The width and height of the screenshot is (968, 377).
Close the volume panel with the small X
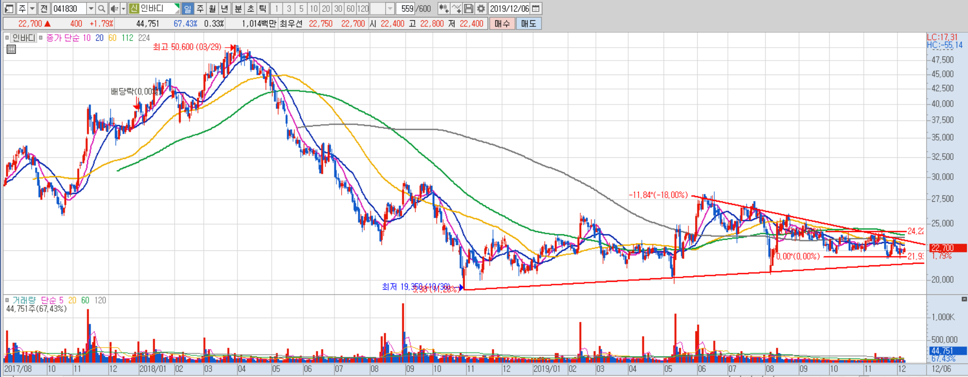coord(964,299)
